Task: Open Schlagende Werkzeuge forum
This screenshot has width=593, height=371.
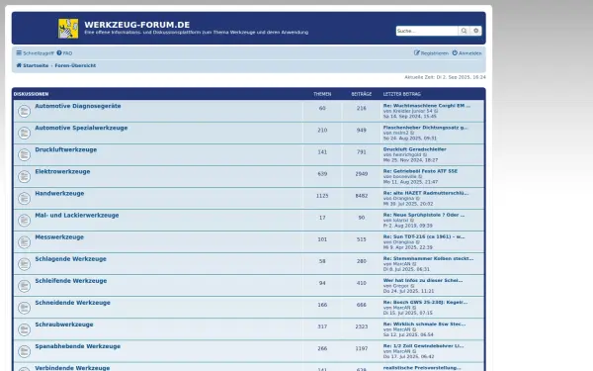Action: click(x=71, y=259)
